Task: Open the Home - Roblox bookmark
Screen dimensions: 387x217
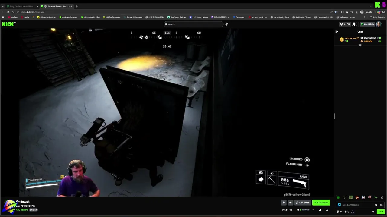Action: (x=199, y=17)
